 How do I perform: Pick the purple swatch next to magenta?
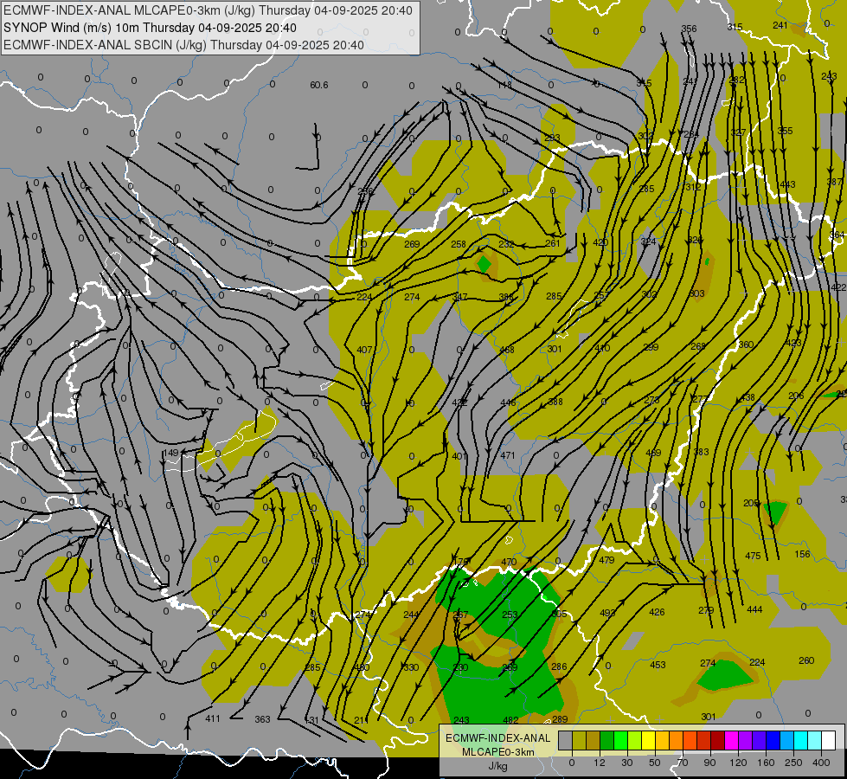746,740
